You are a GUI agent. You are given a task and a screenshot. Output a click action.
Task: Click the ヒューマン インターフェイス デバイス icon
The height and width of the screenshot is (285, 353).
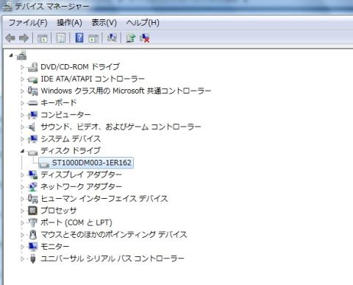32,199
